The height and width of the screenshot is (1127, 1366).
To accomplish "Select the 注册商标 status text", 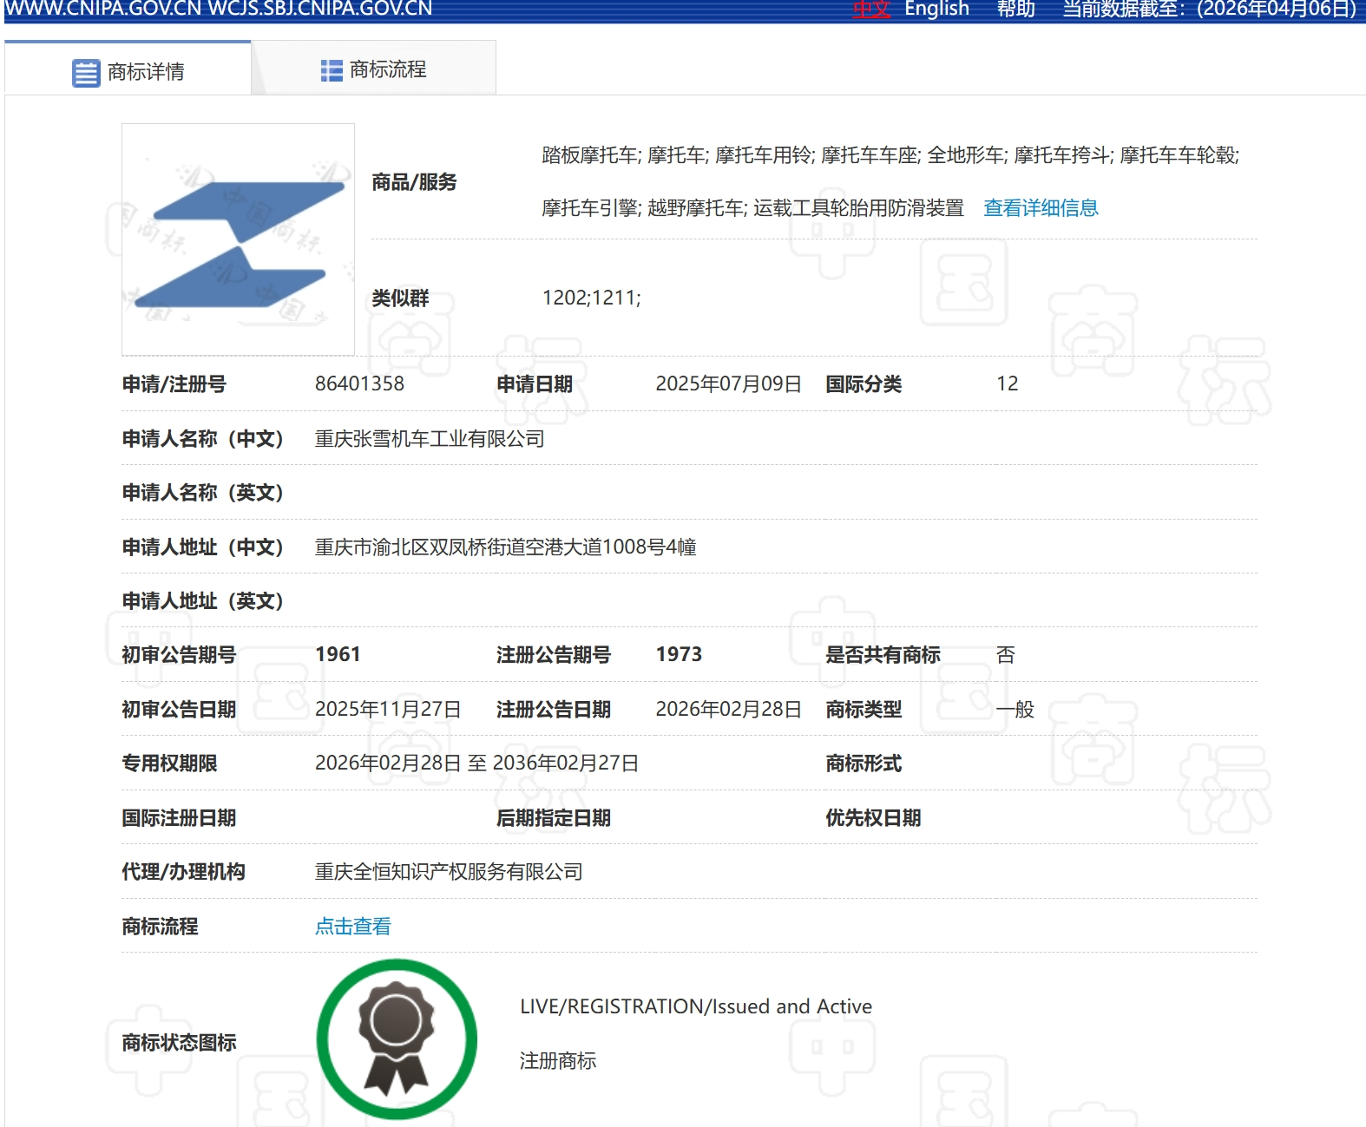I will pos(558,1061).
